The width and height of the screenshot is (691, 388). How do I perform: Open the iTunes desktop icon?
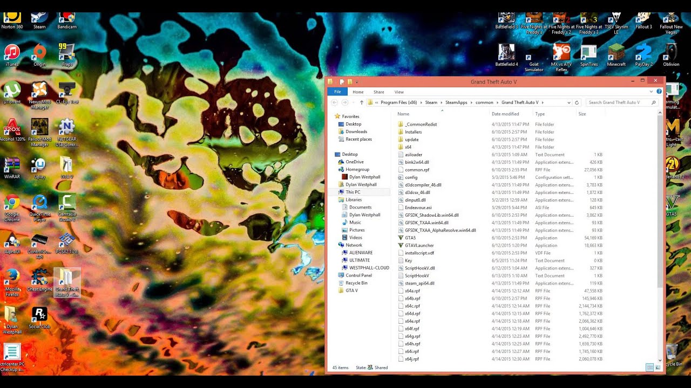(12, 56)
